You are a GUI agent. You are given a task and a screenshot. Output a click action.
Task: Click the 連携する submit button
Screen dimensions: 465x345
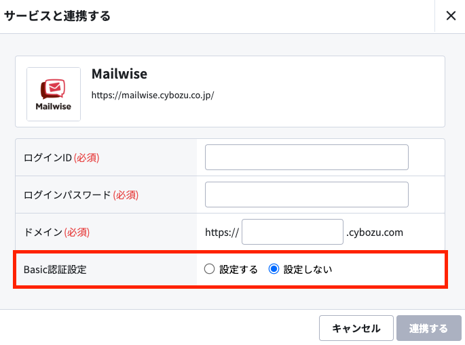pyautogui.click(x=429, y=328)
